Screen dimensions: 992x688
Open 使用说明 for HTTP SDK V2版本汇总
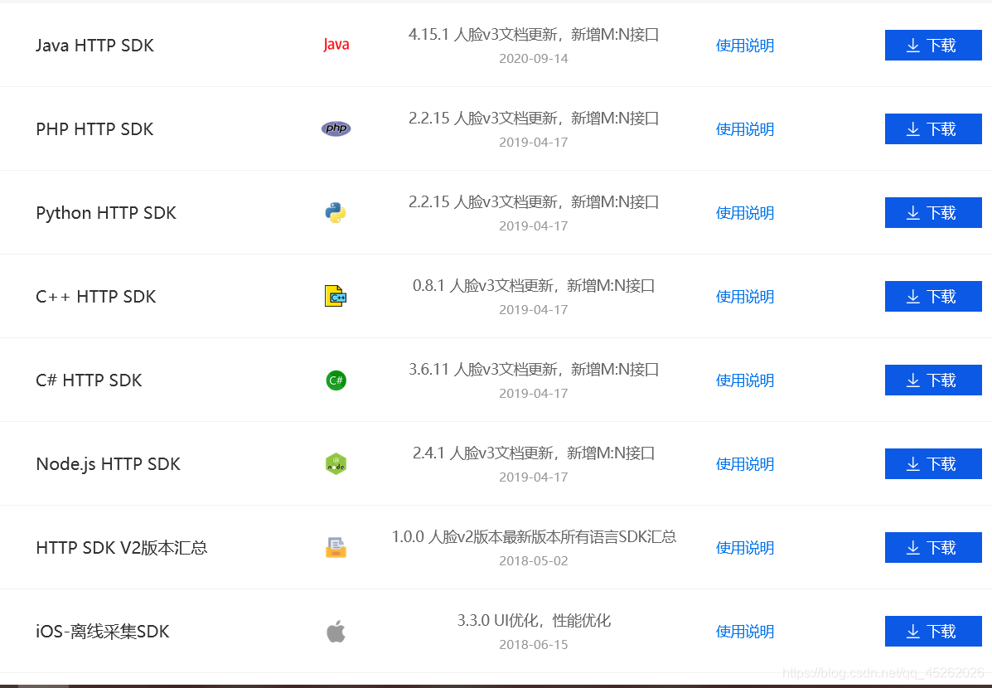(x=745, y=547)
